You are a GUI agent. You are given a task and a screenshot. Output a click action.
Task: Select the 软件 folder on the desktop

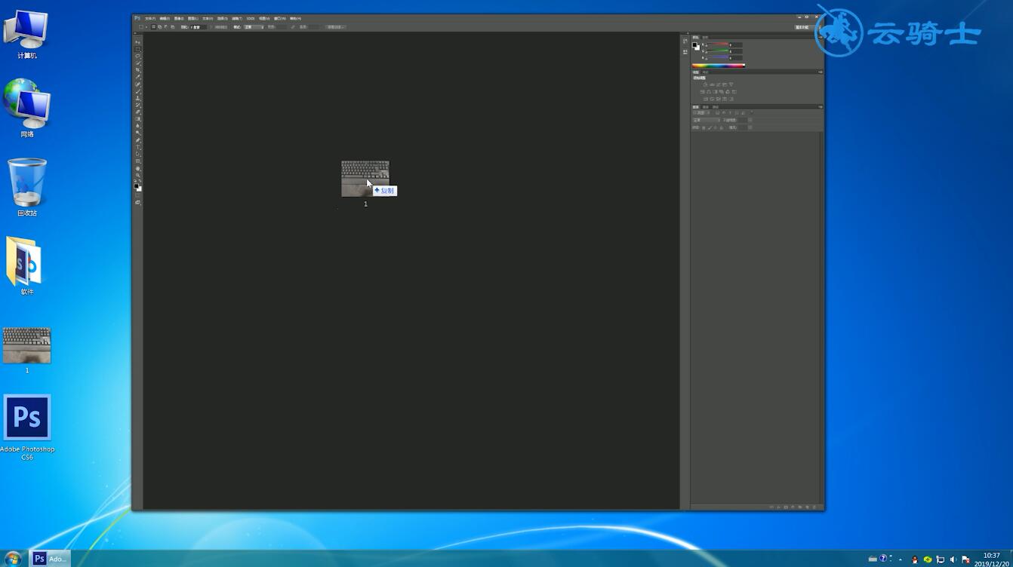(27, 265)
